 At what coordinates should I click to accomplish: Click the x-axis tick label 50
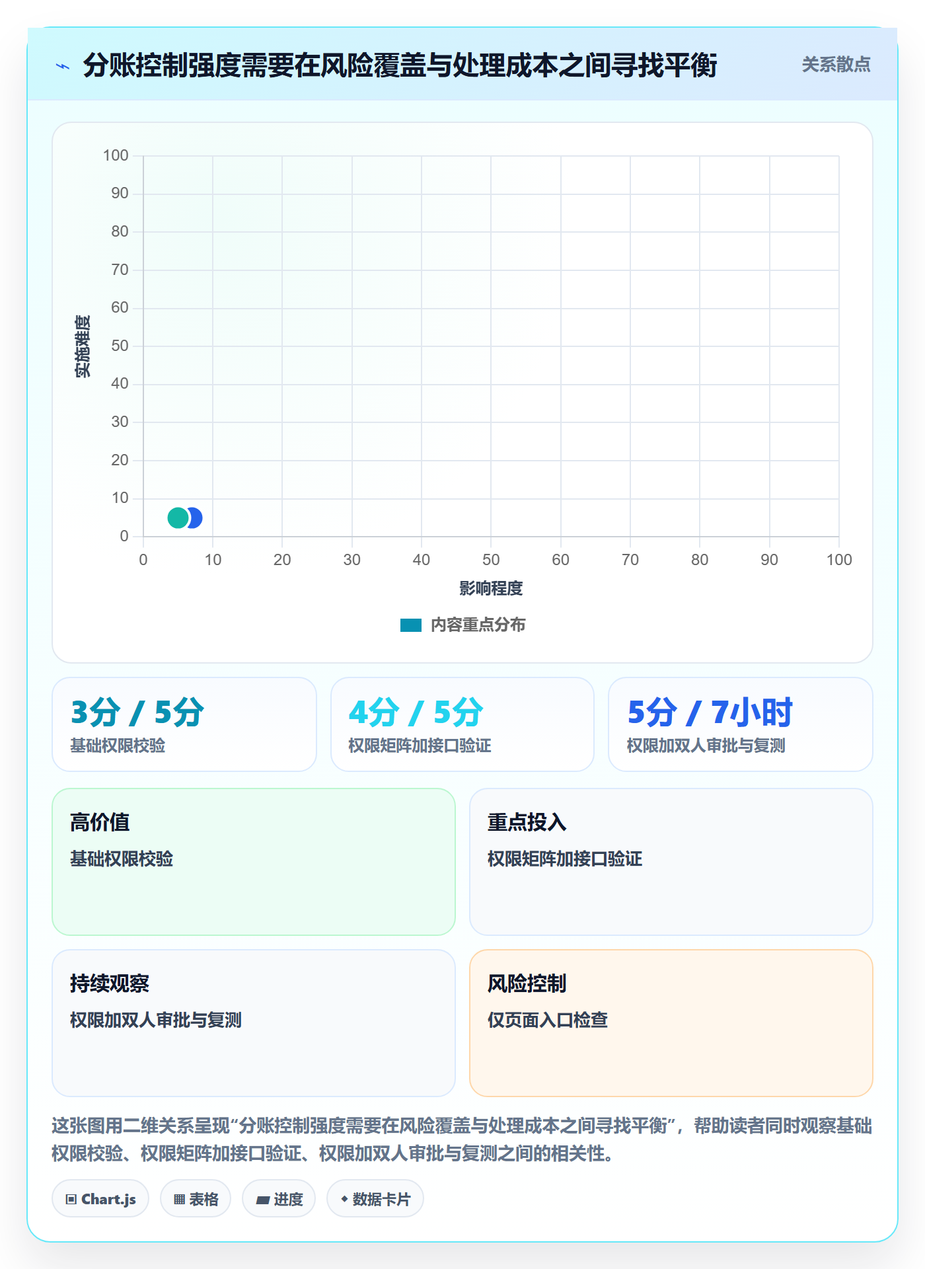click(x=491, y=560)
